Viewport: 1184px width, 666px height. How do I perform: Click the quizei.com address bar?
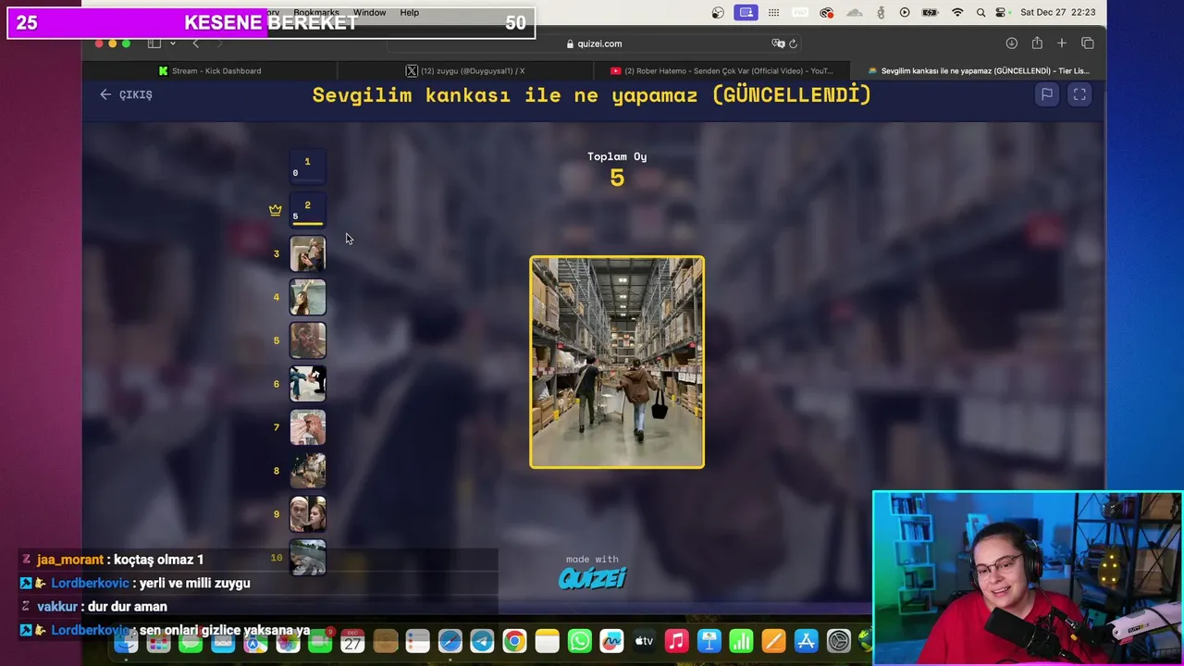pos(593,43)
